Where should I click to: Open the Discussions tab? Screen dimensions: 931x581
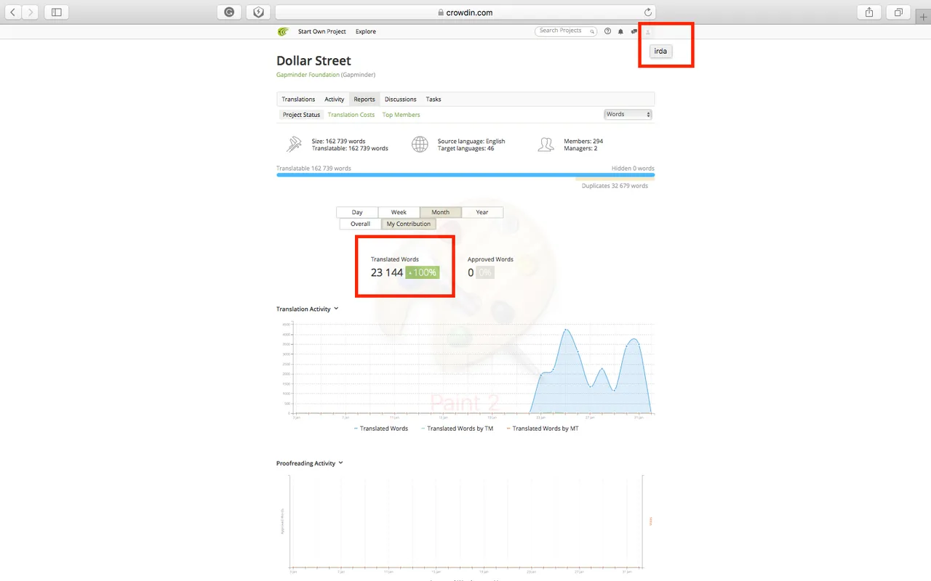pos(401,99)
